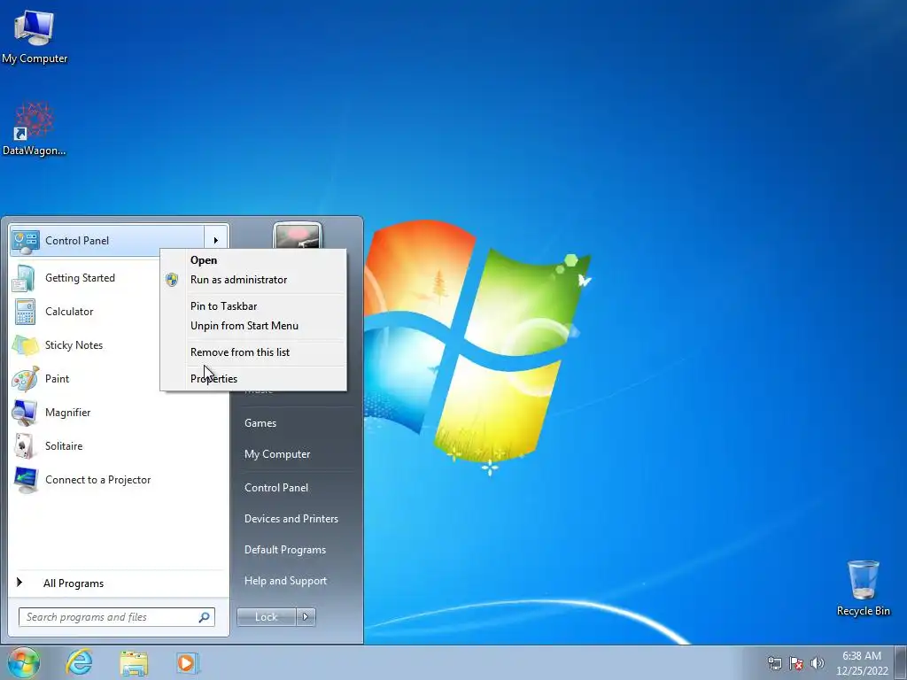907x680 pixels.
Task: Select Pin to Taskbar
Action: (223, 306)
